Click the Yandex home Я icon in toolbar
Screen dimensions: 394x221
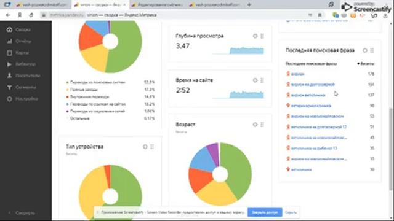coord(20,15)
